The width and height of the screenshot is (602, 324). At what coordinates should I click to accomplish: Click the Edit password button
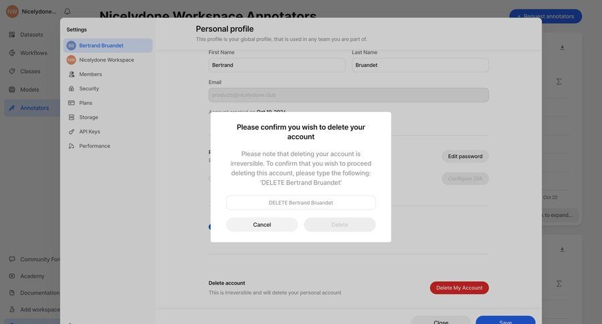pos(465,157)
